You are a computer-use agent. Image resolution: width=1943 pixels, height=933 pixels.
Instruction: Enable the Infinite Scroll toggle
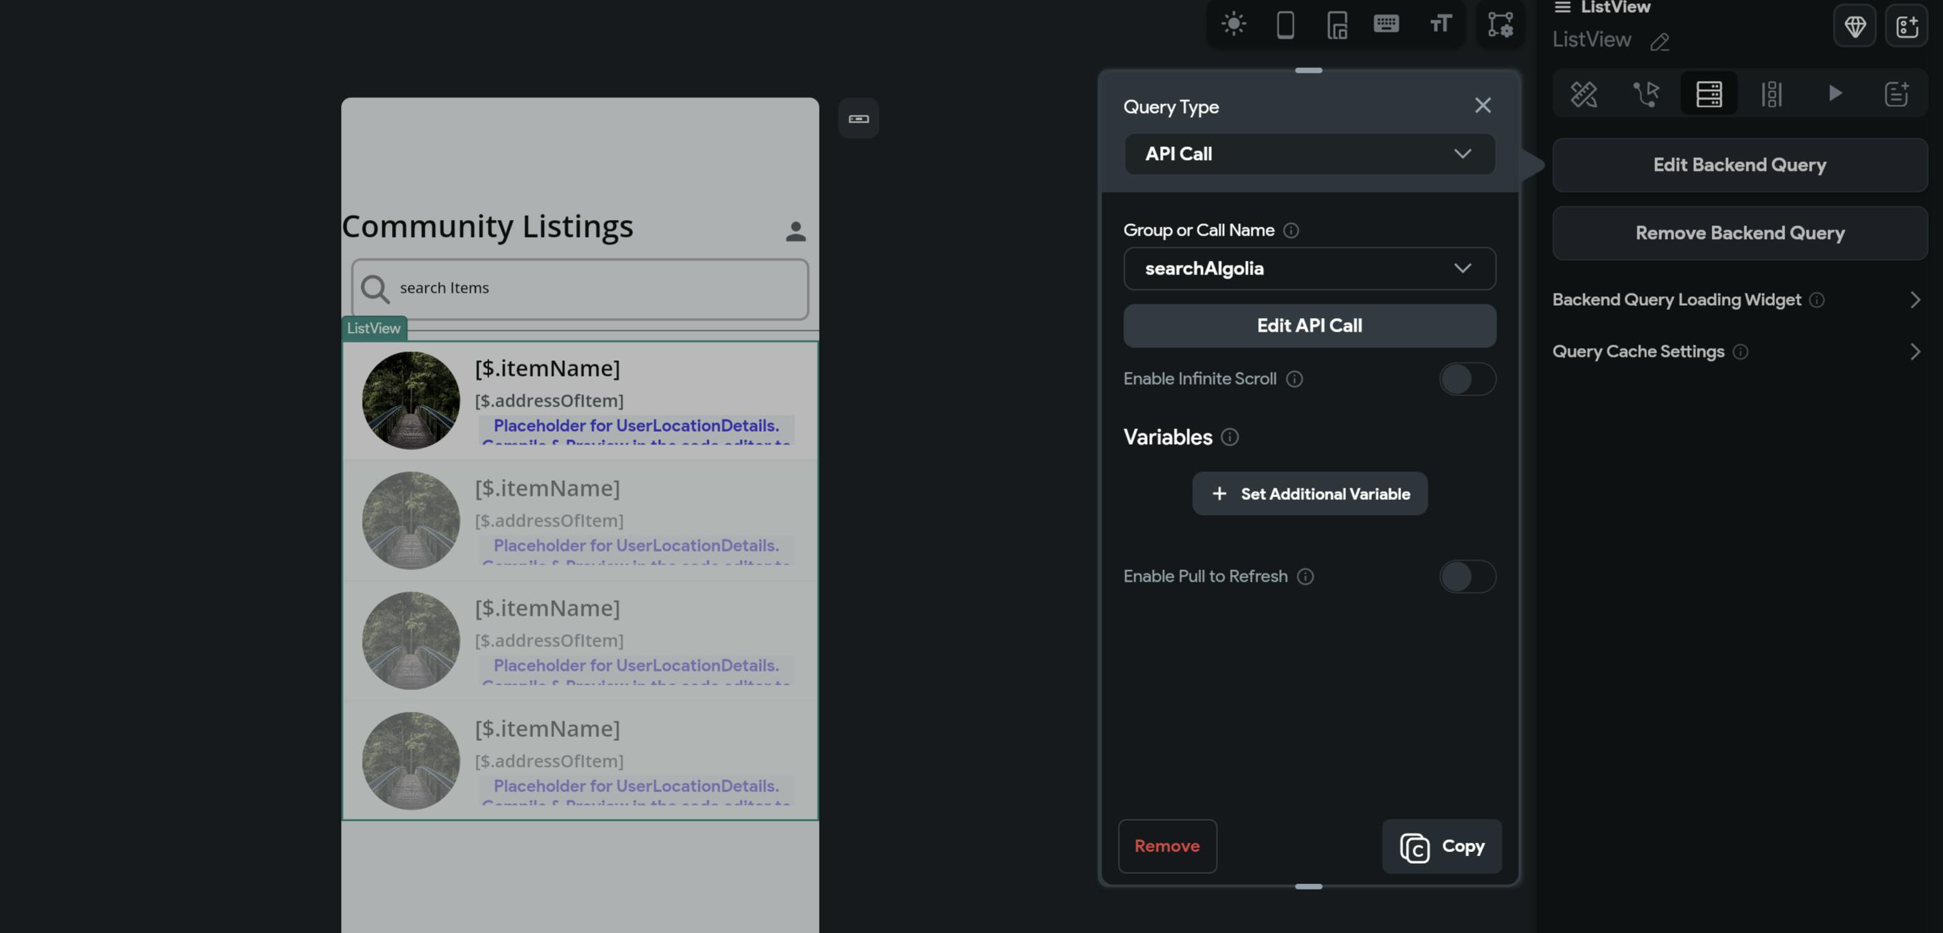click(x=1466, y=379)
